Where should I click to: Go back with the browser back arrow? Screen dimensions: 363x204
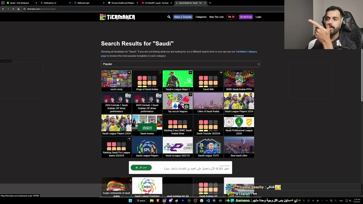tap(3, 9)
